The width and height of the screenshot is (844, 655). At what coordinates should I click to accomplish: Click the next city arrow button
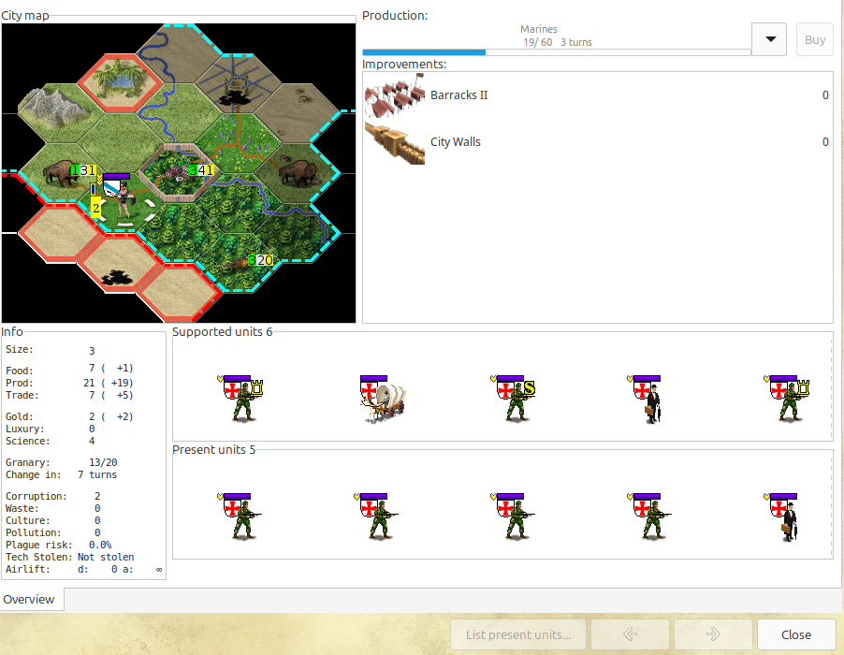(x=712, y=633)
